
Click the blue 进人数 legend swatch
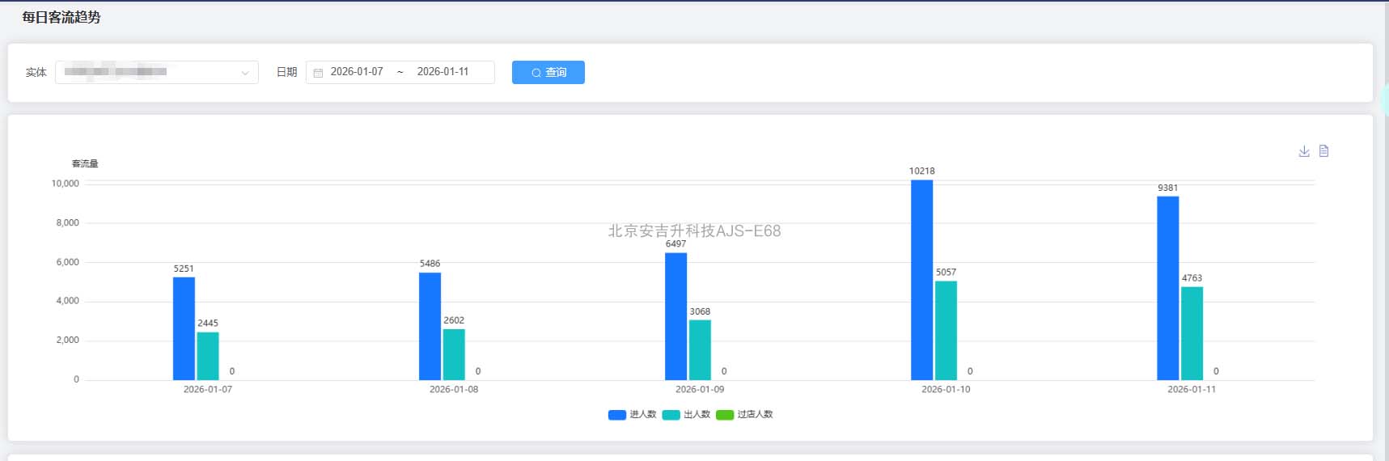click(616, 415)
